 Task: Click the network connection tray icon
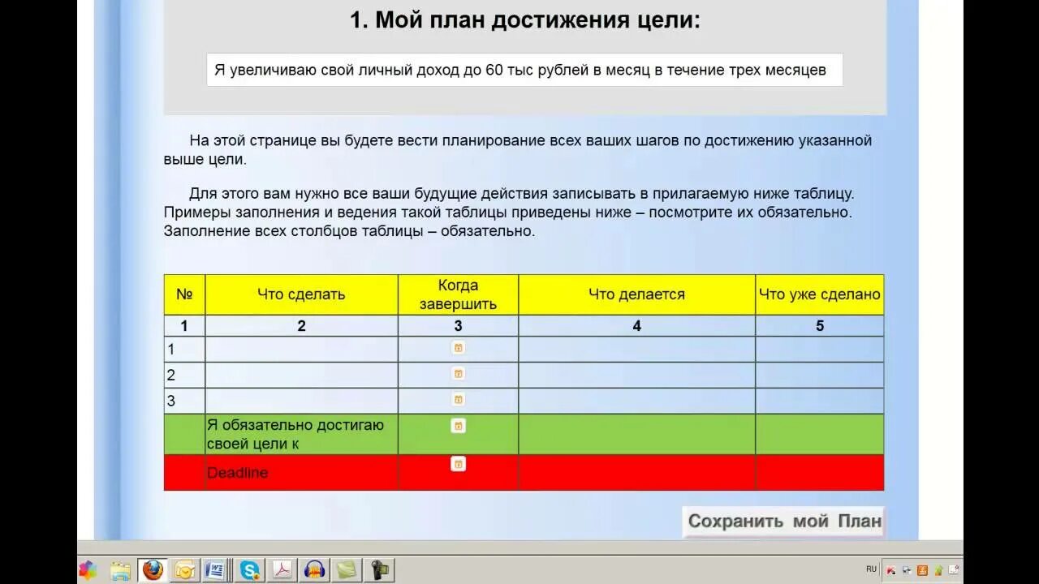pos(907,570)
